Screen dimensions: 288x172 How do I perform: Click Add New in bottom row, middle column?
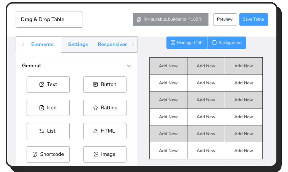click(206, 151)
